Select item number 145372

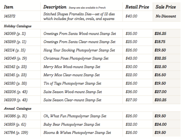tap(10, 16)
